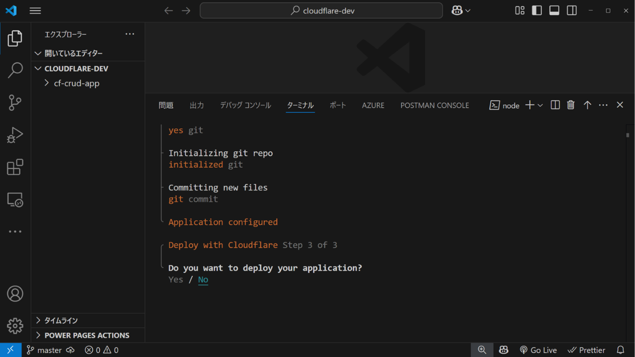Close the bottom panel
Viewport: 635px width, 357px height.
620,105
